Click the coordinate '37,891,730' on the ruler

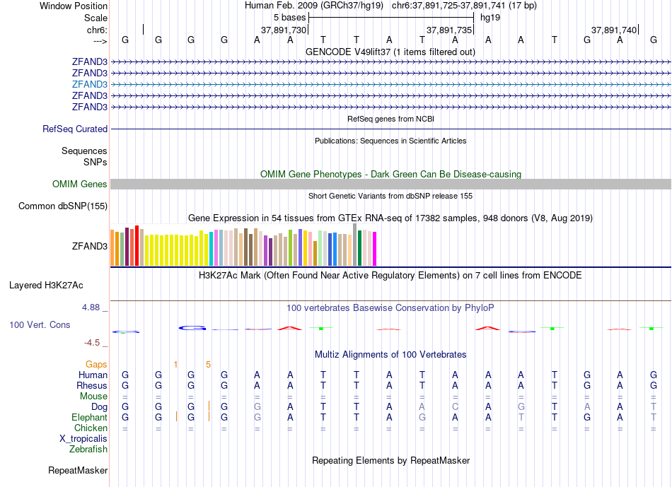coord(284,30)
